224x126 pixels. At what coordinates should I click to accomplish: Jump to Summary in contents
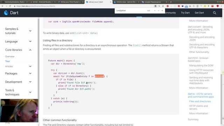(193, 119)
